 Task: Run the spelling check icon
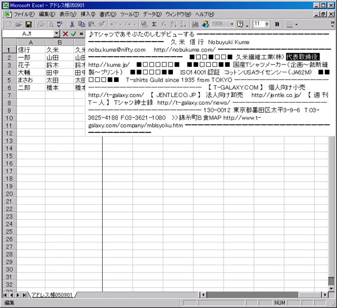click(x=60, y=24)
